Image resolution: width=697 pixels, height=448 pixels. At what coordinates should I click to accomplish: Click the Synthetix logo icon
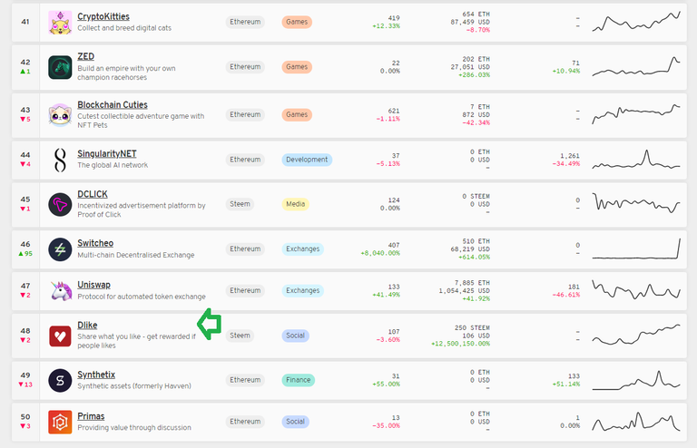coord(60,380)
